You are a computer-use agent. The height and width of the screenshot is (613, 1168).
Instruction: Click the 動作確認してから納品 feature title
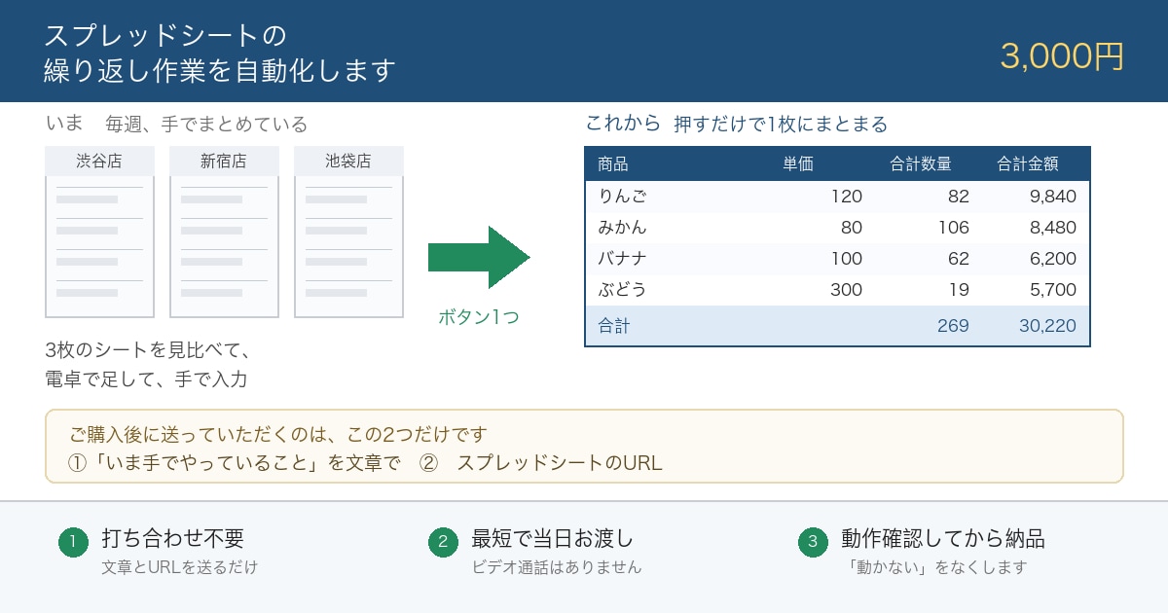943,538
